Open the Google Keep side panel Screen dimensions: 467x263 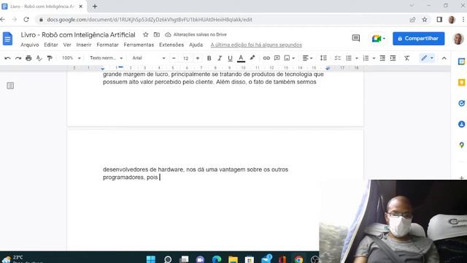(461, 83)
